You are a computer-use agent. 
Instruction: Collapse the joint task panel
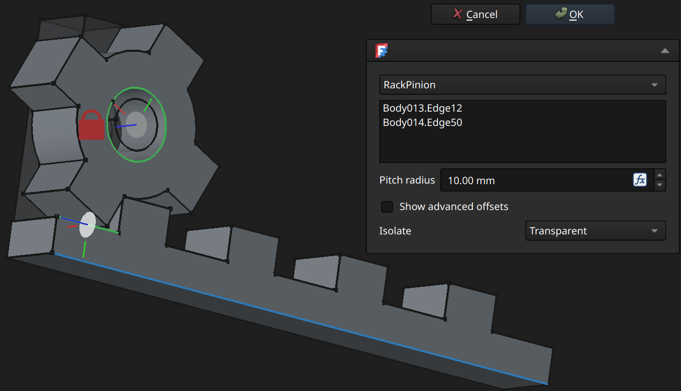[665, 51]
